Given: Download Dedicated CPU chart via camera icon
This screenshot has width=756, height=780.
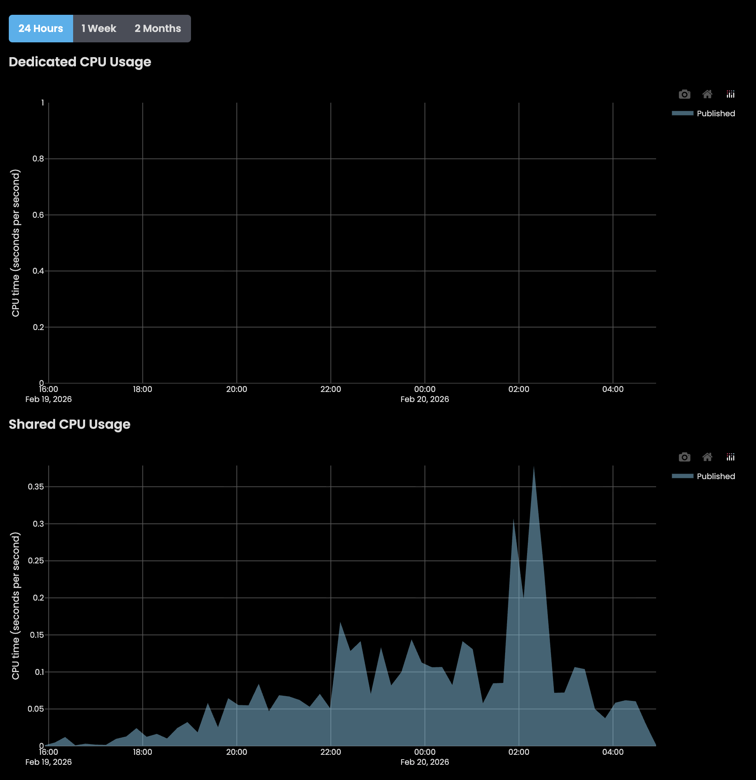Looking at the screenshot, I should [684, 94].
